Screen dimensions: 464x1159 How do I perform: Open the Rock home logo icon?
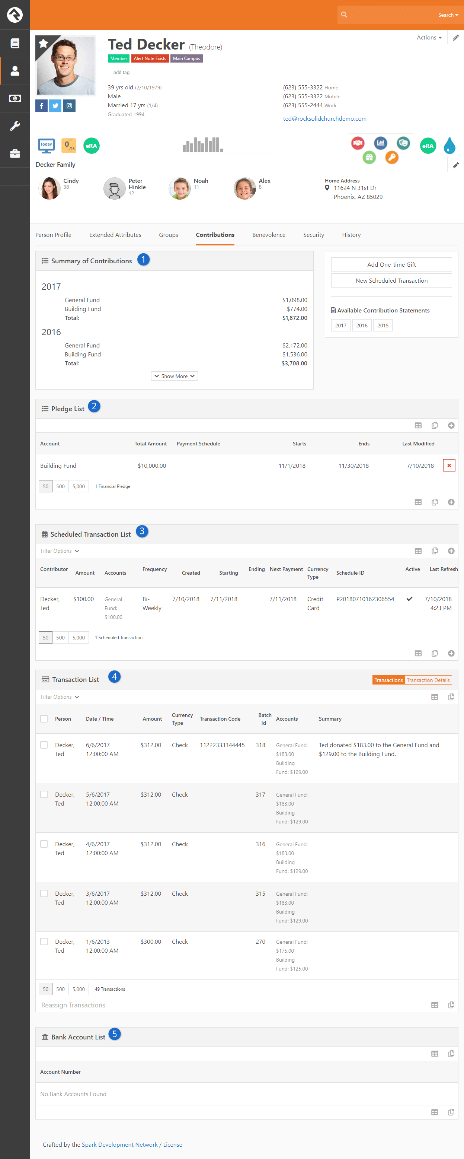point(15,15)
